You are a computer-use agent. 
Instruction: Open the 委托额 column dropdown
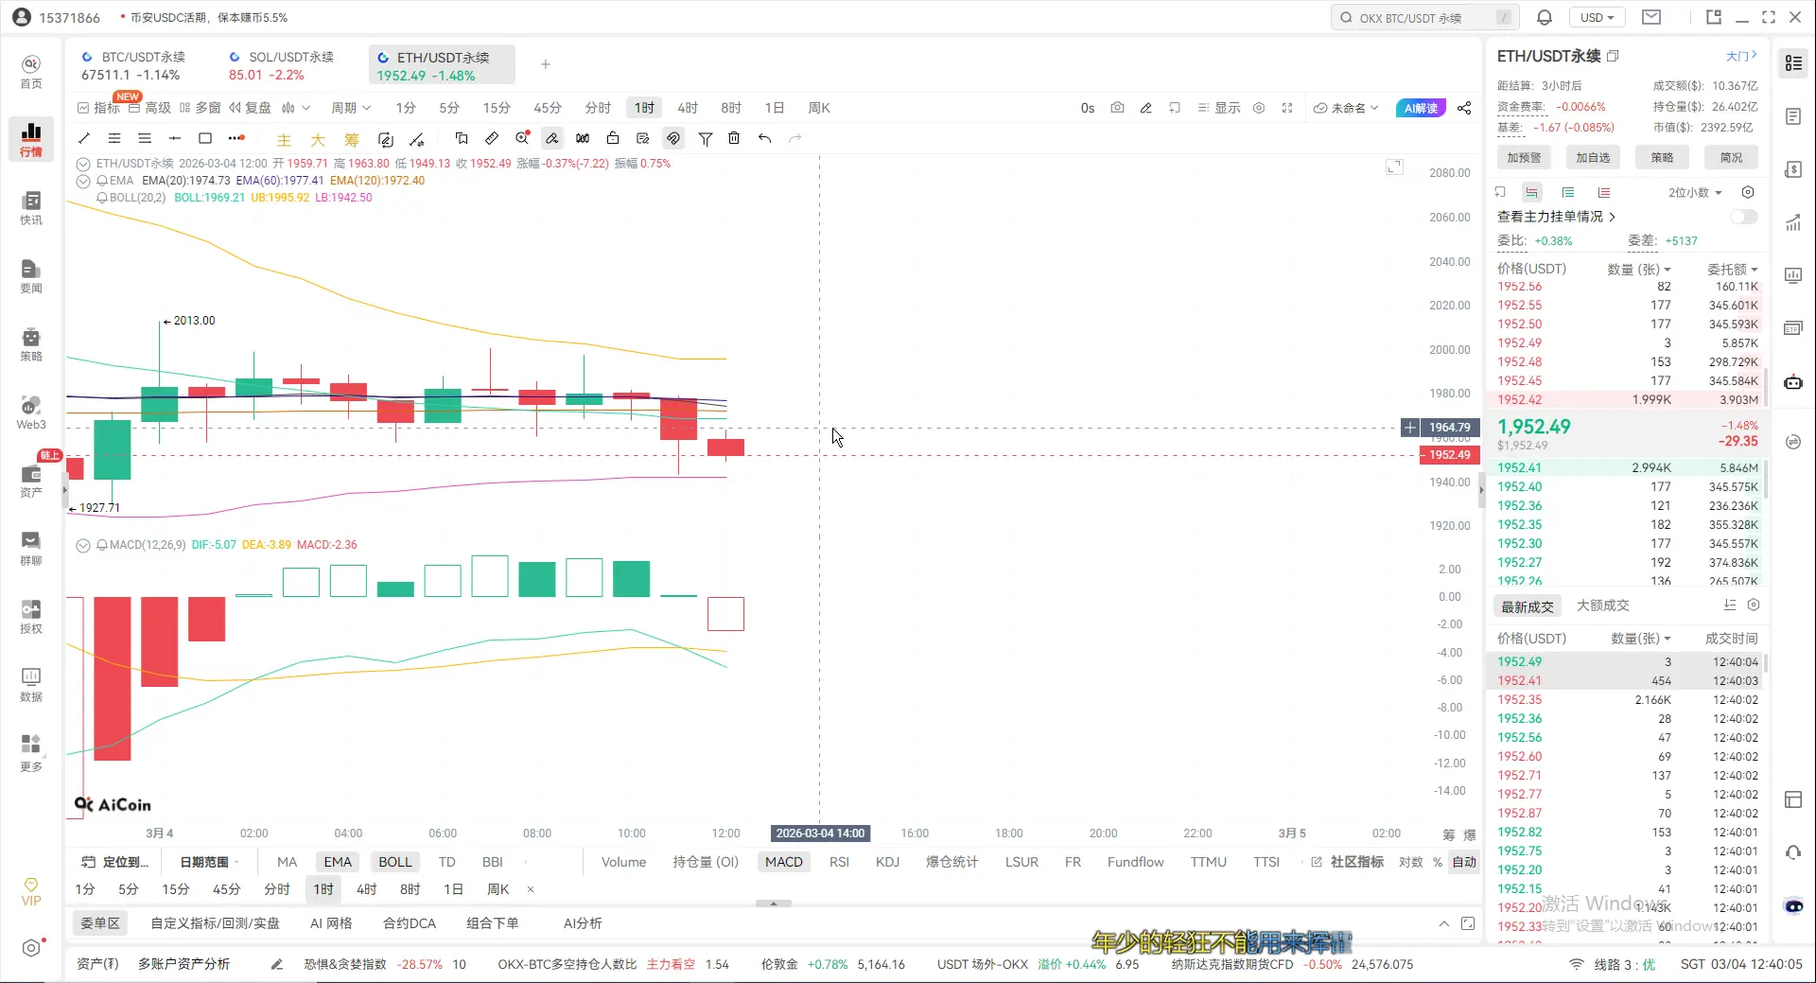1733,270
